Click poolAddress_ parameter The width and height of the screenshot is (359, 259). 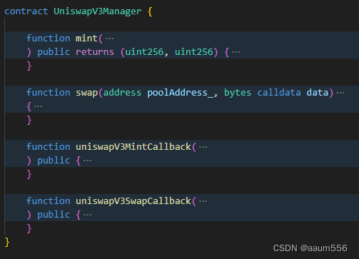click(x=180, y=93)
